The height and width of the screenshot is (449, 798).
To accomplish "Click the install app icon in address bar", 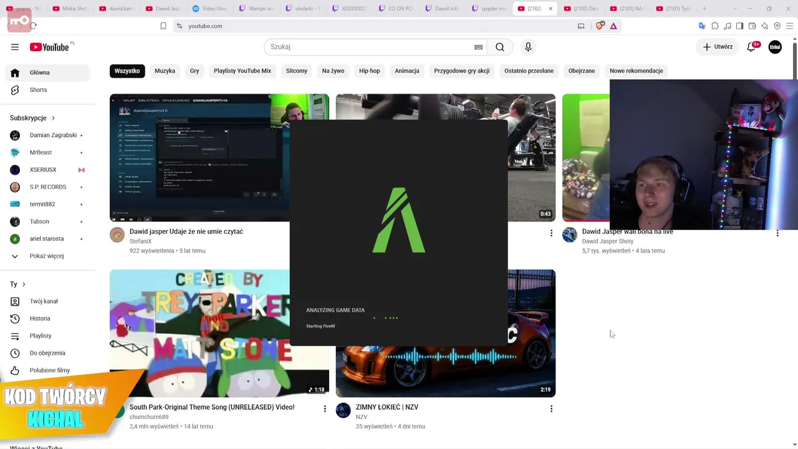I will click(x=581, y=26).
